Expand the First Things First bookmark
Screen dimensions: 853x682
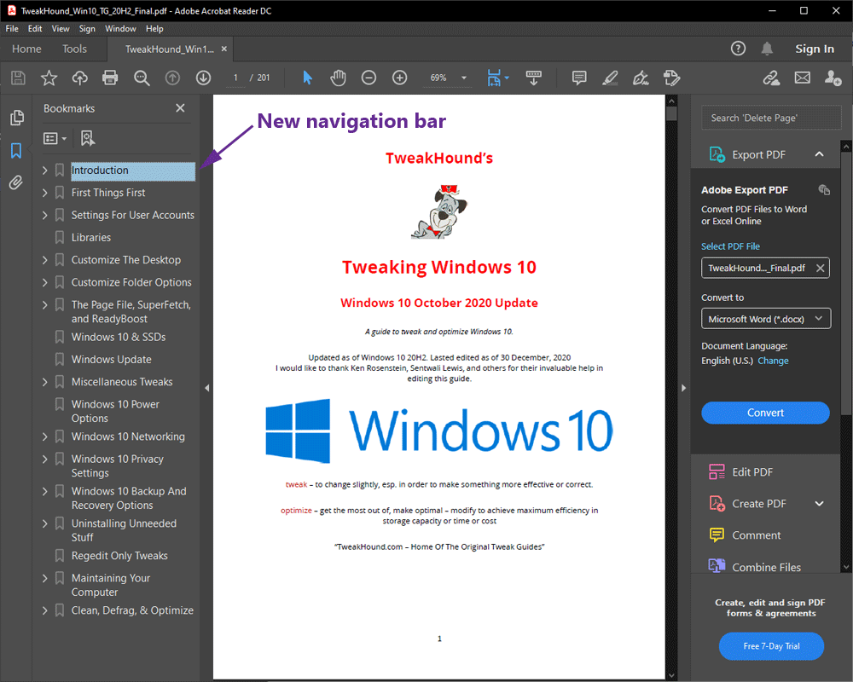44,193
